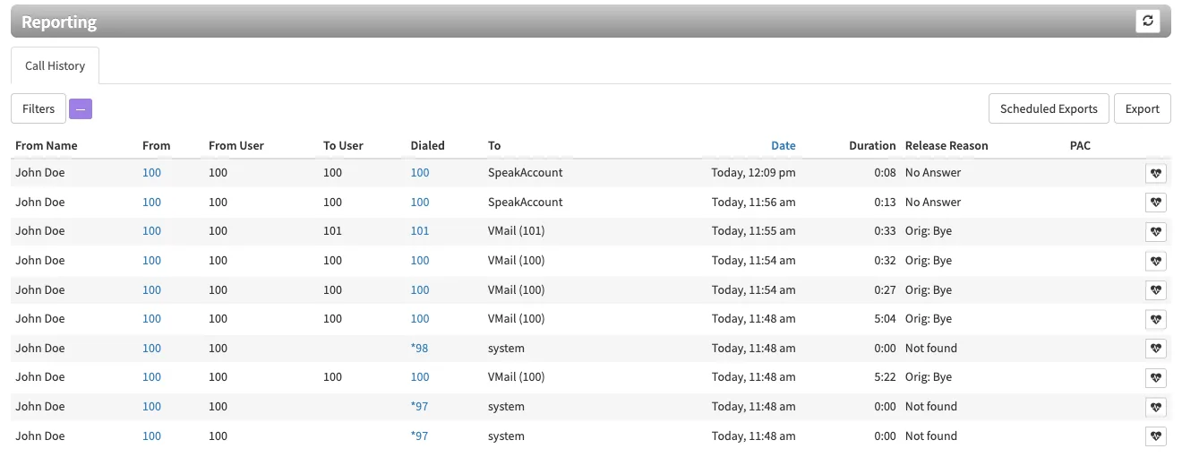The height and width of the screenshot is (466, 1182).
Task: Select the 5:04 duration value
Action: point(885,318)
